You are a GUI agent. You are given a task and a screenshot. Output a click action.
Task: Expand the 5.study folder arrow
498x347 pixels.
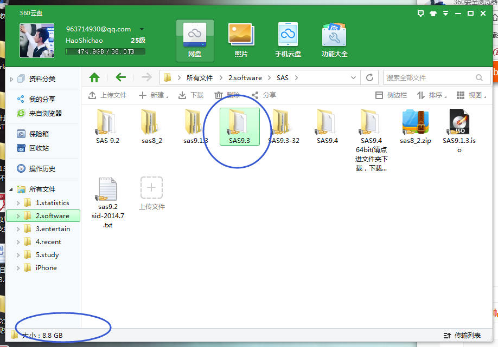(18, 255)
